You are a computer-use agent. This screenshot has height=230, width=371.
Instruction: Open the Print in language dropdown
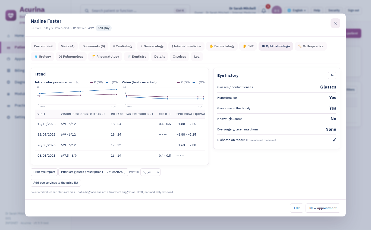click(150, 172)
